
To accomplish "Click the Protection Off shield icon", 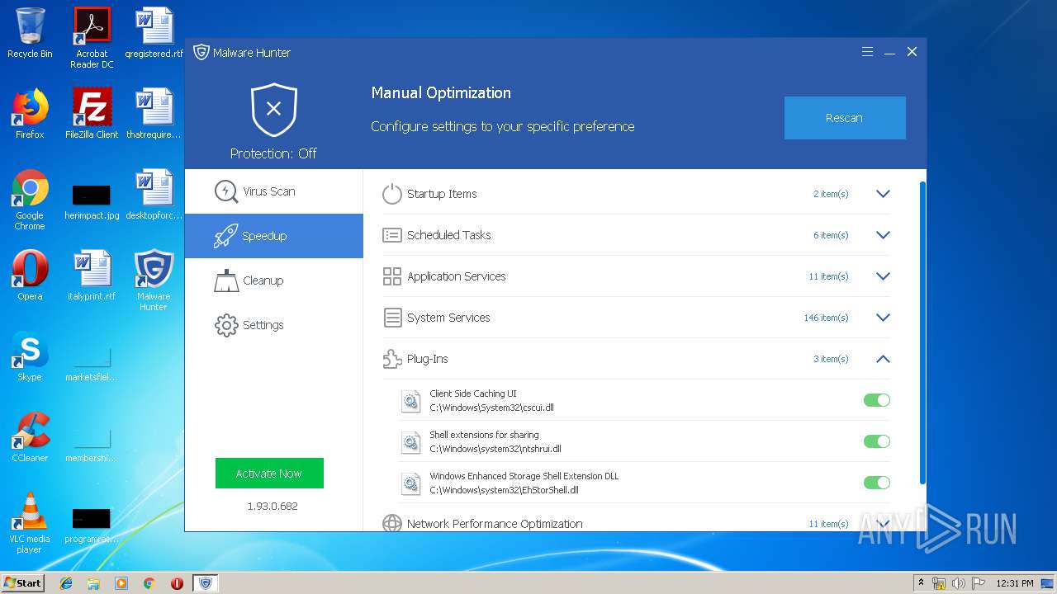I will click(274, 110).
